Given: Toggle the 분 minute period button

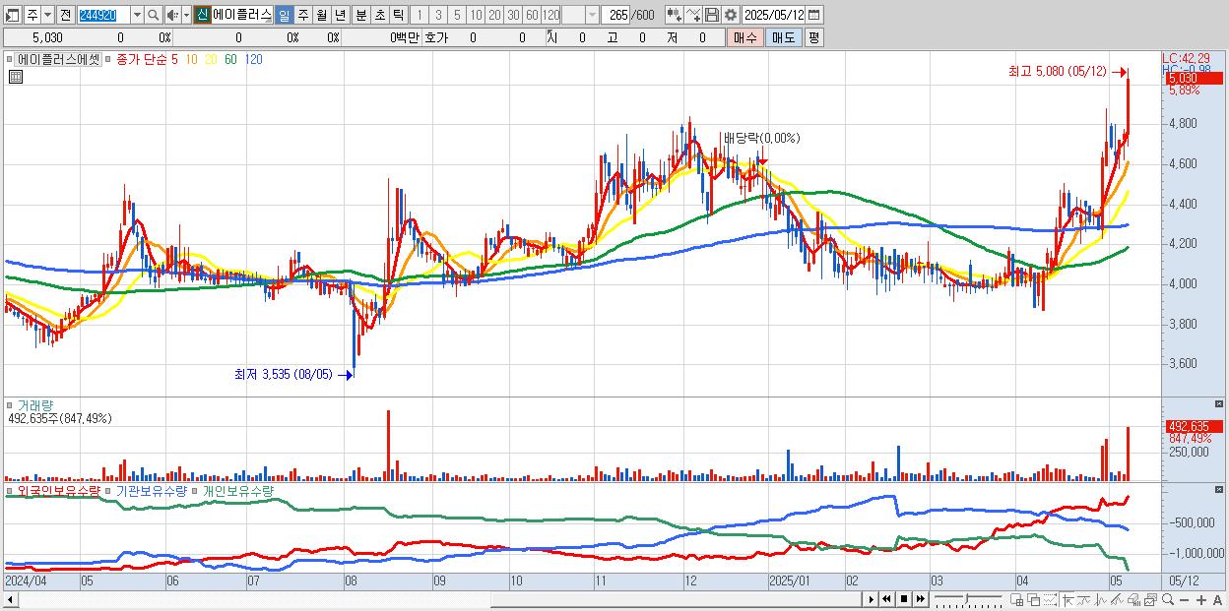Looking at the screenshot, I should [x=360, y=15].
